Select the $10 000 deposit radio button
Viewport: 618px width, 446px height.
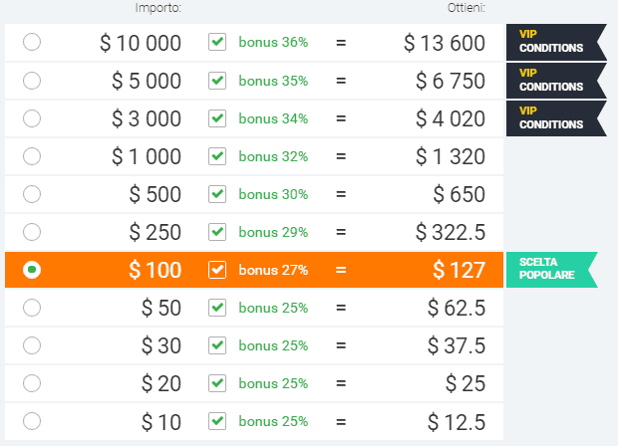point(32,42)
